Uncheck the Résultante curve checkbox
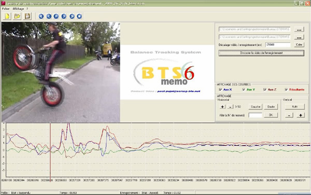Screen dimensions: 311x195 coord(286,90)
